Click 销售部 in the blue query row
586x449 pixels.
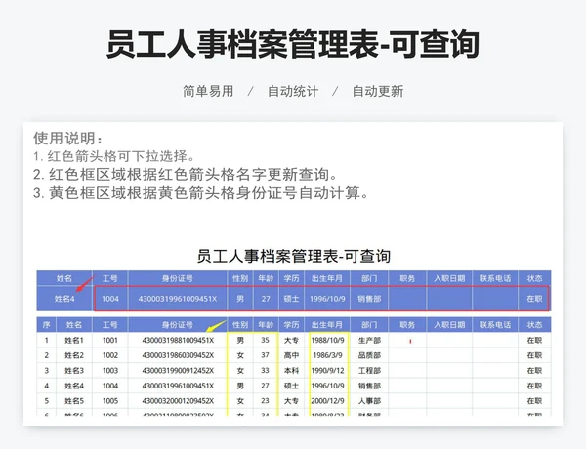pos(369,299)
